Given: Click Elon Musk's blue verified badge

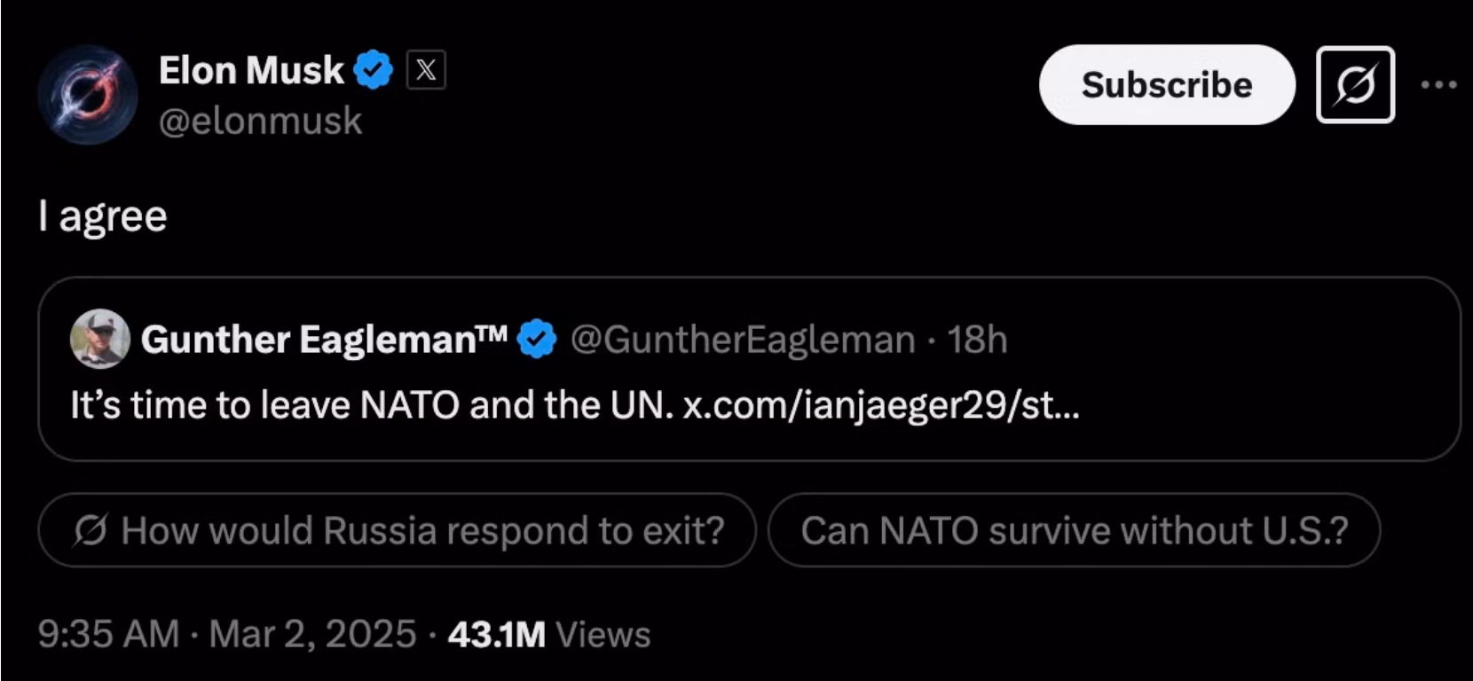Looking at the screenshot, I should [374, 70].
